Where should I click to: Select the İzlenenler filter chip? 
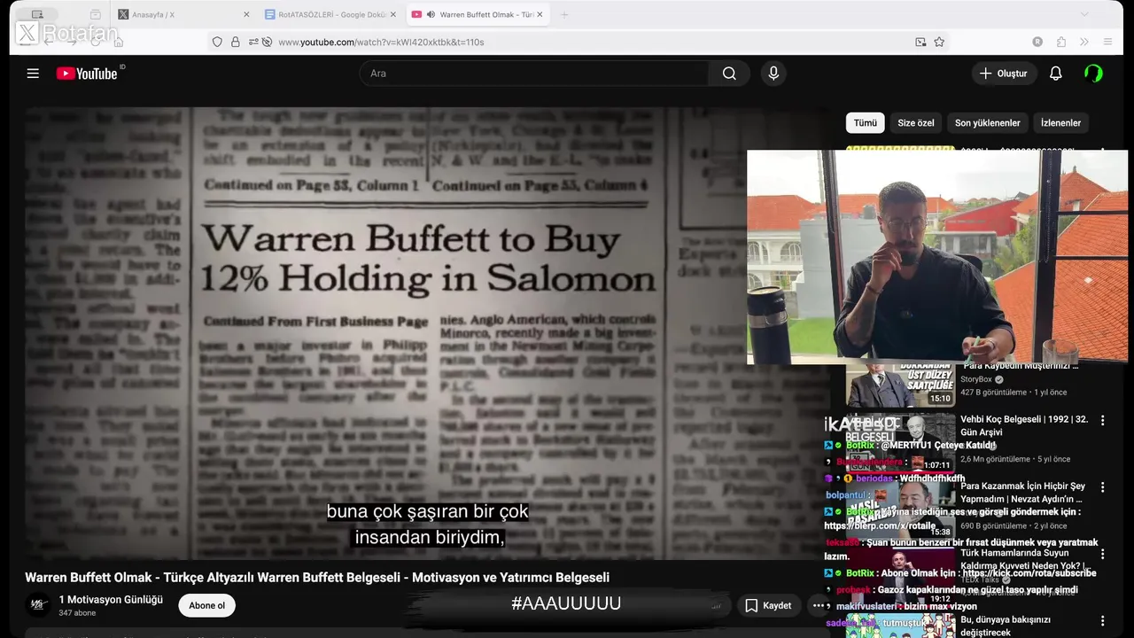(1060, 123)
